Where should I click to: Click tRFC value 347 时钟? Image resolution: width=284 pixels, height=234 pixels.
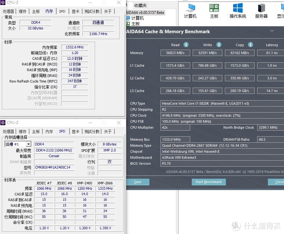pyautogui.click(x=75, y=81)
